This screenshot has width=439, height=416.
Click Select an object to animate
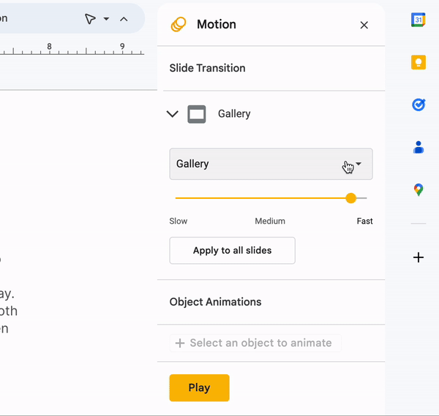click(x=255, y=343)
